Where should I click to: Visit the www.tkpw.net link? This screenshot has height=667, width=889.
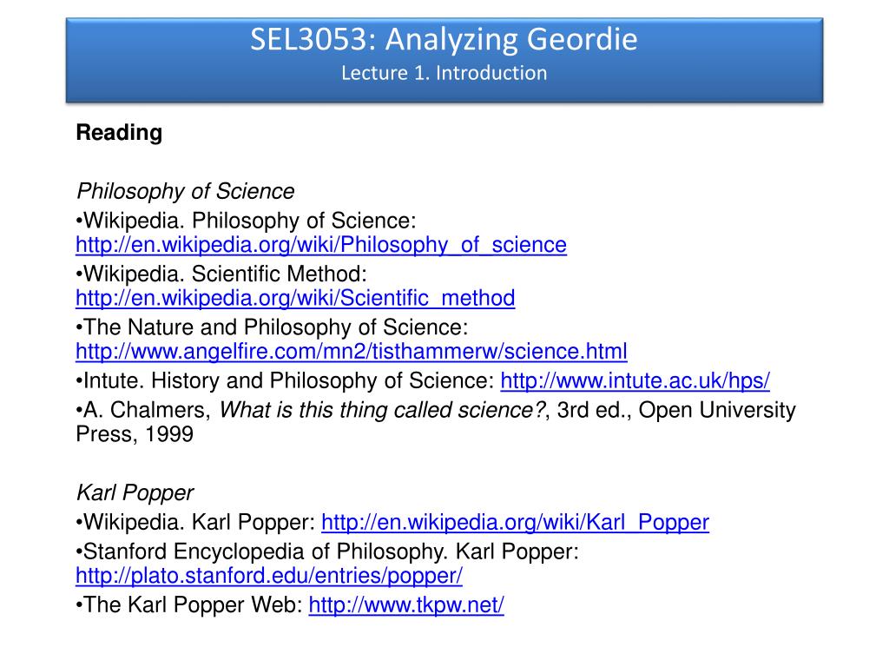coord(406,605)
